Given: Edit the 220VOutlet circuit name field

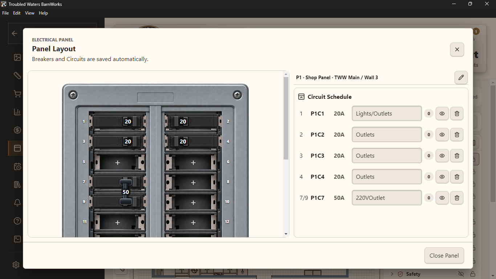Looking at the screenshot, I should 387,198.
